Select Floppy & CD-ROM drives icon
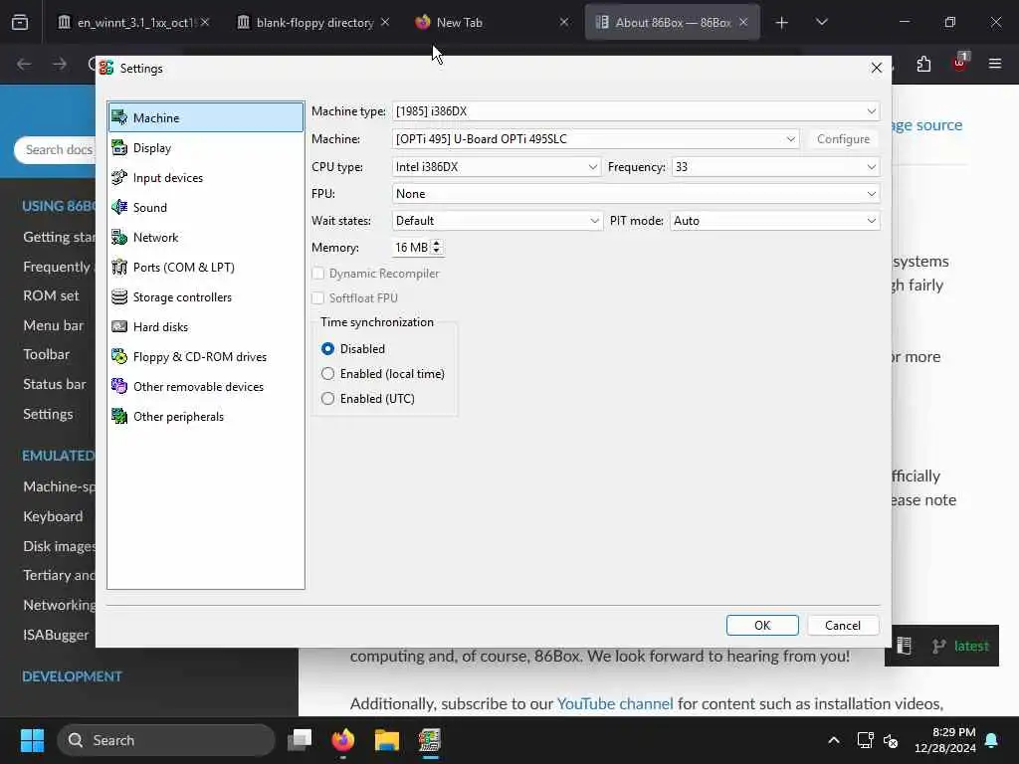This screenshot has height=764, width=1019. pyautogui.click(x=119, y=357)
